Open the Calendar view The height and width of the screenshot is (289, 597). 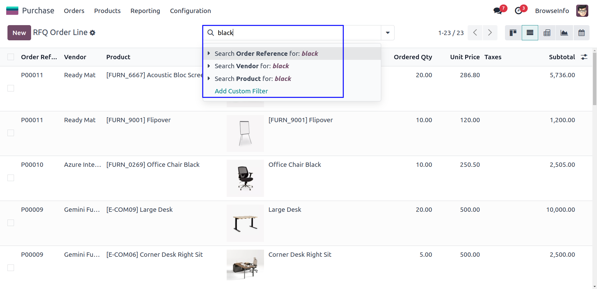[581, 33]
